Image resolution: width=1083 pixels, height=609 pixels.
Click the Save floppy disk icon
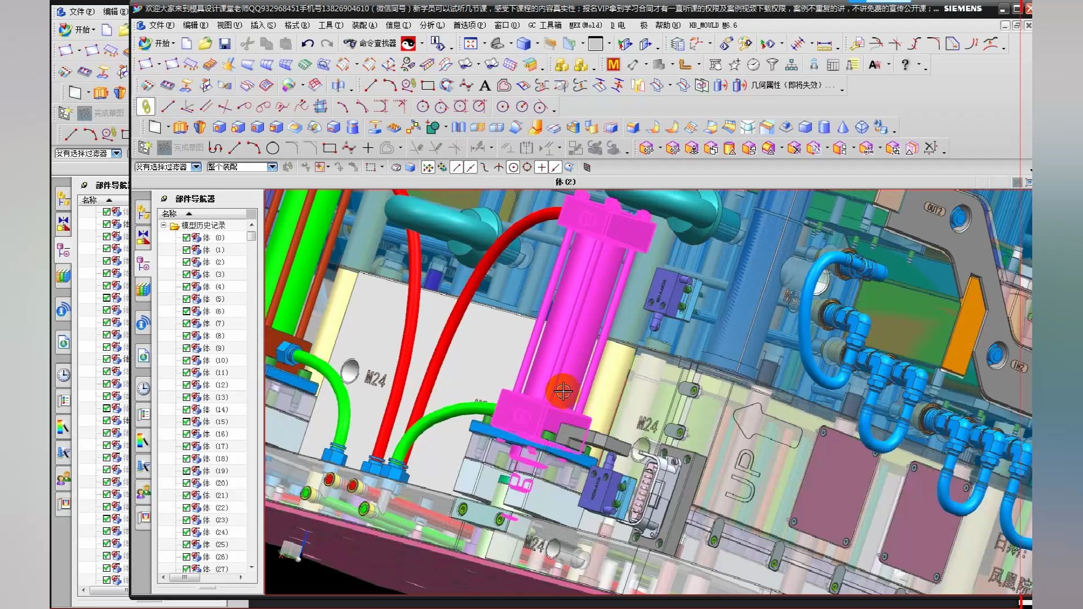[x=224, y=44]
